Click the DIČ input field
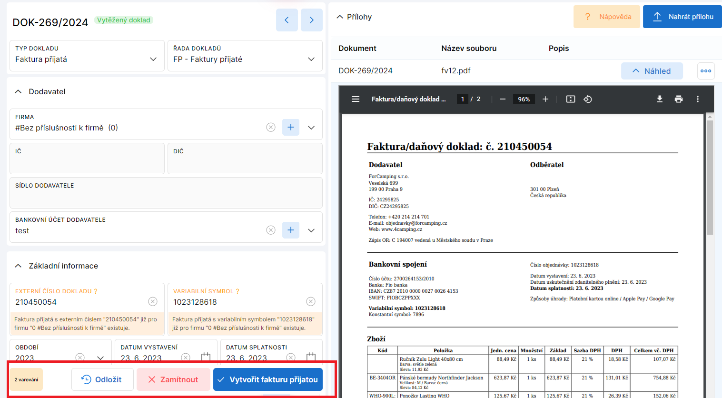The height and width of the screenshot is (398, 722). (x=245, y=159)
